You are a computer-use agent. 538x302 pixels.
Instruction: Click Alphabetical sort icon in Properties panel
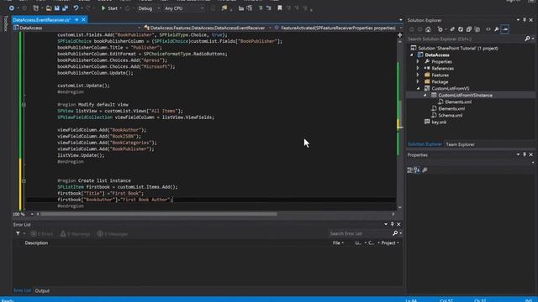click(417, 170)
